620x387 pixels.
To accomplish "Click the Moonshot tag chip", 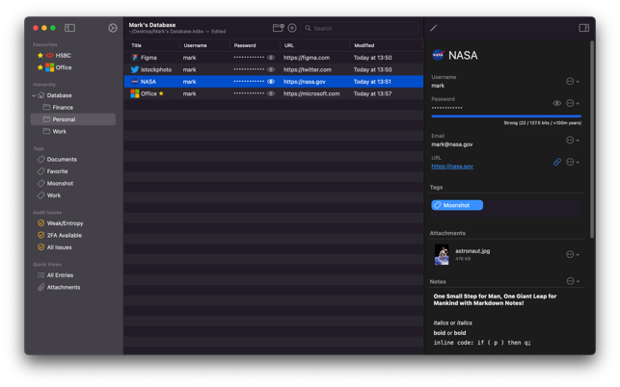I will pos(457,205).
